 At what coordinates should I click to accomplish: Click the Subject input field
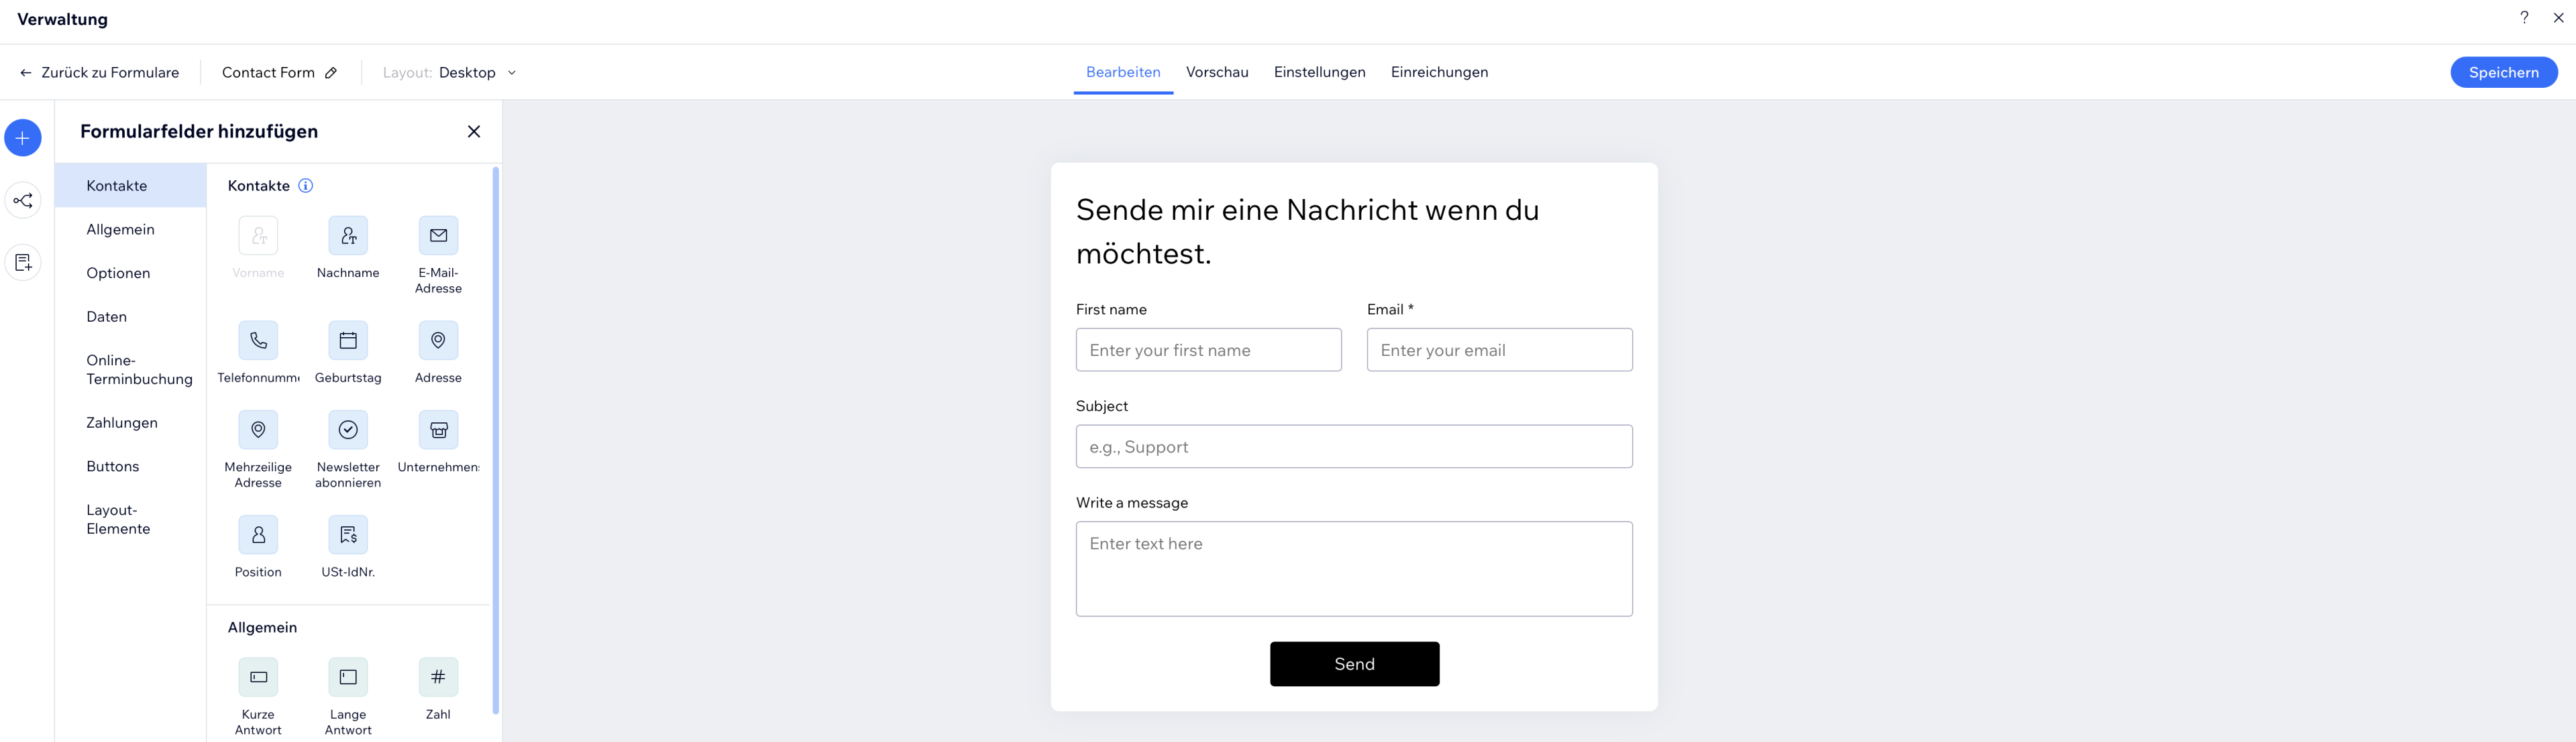(1353, 446)
